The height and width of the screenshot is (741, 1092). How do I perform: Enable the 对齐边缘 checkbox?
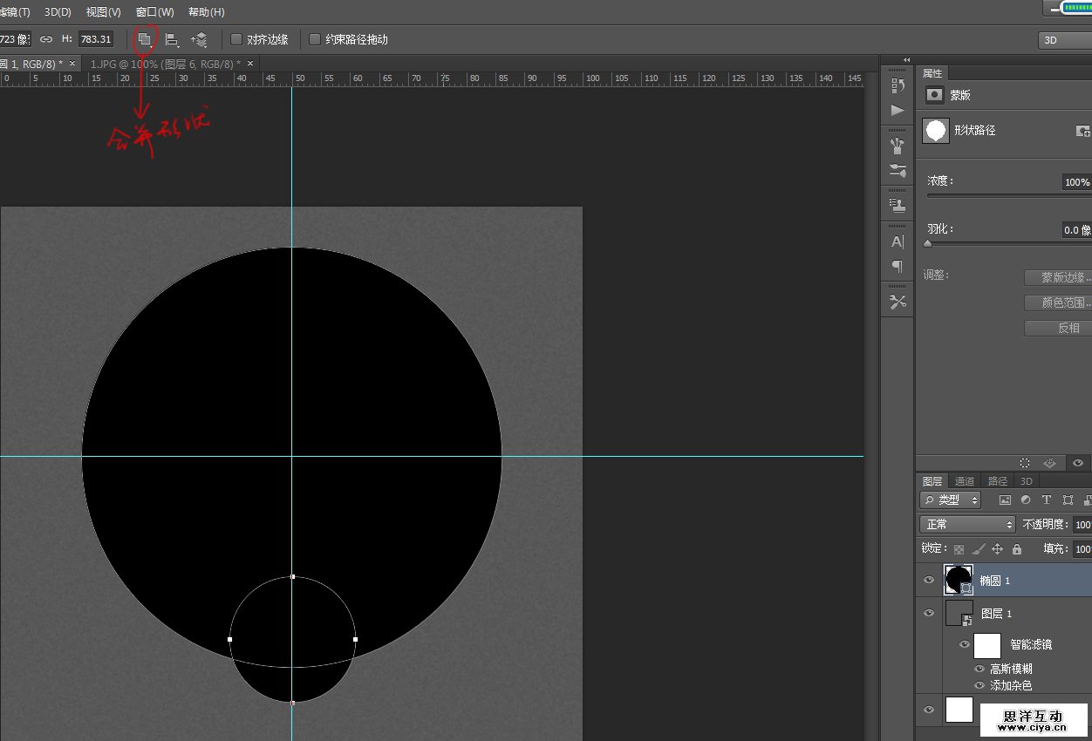pos(236,39)
